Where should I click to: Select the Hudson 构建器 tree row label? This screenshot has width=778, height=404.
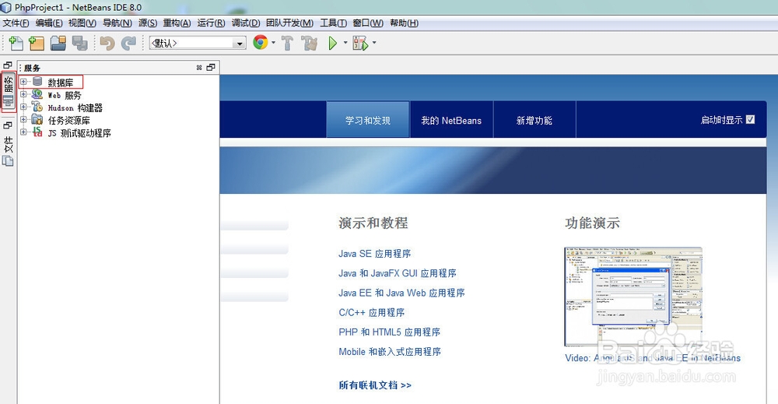(75, 107)
